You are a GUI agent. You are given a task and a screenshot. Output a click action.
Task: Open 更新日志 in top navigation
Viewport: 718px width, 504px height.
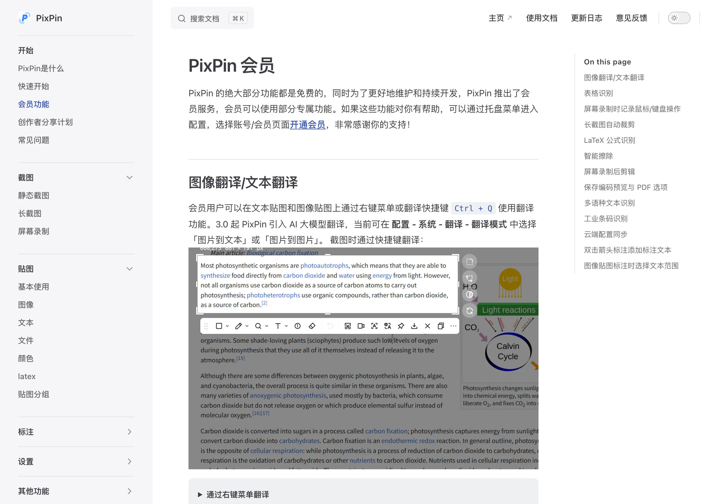coord(587,18)
